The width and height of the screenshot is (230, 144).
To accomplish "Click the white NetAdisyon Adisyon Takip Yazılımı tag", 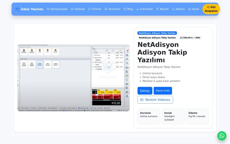I will [x=157, y=38].
